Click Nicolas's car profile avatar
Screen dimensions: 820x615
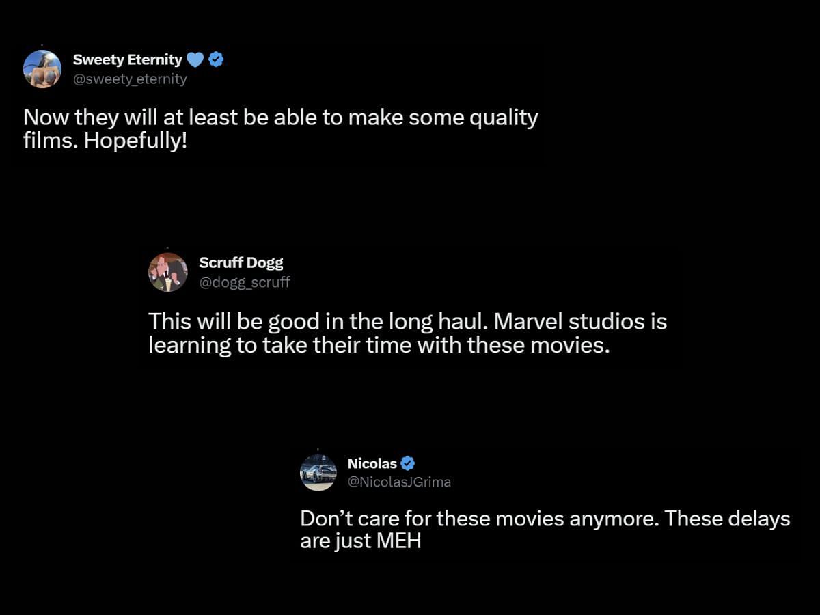coord(318,472)
